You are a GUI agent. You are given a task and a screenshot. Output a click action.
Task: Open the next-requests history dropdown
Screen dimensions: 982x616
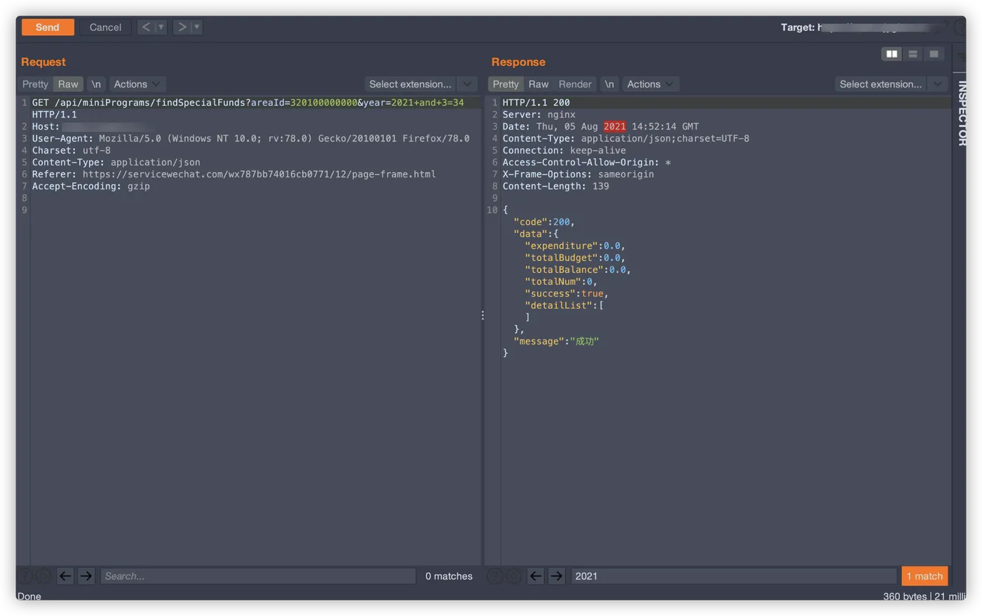pyautogui.click(x=197, y=27)
